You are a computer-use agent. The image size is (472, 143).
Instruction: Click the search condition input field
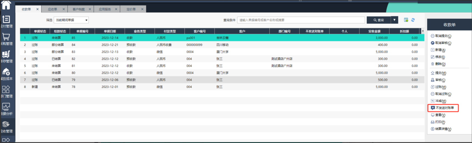301,20
